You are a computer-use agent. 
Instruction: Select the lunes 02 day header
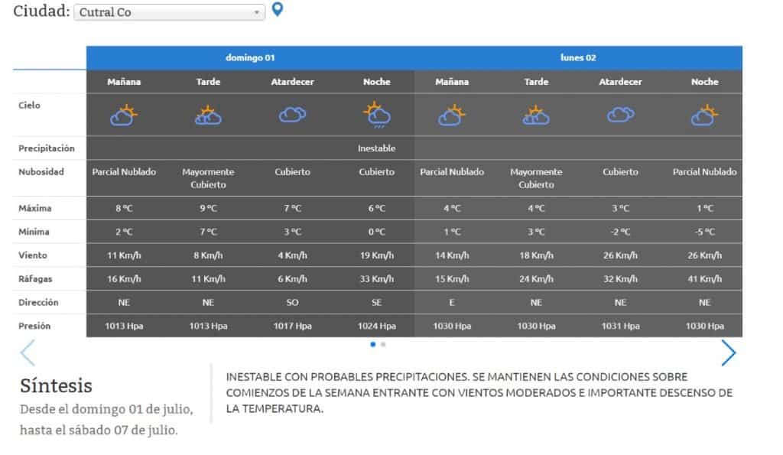(578, 58)
